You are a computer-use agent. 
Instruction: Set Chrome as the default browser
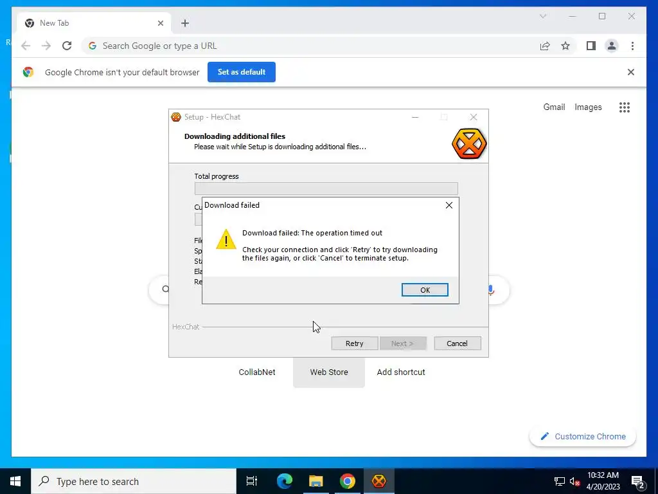point(242,72)
